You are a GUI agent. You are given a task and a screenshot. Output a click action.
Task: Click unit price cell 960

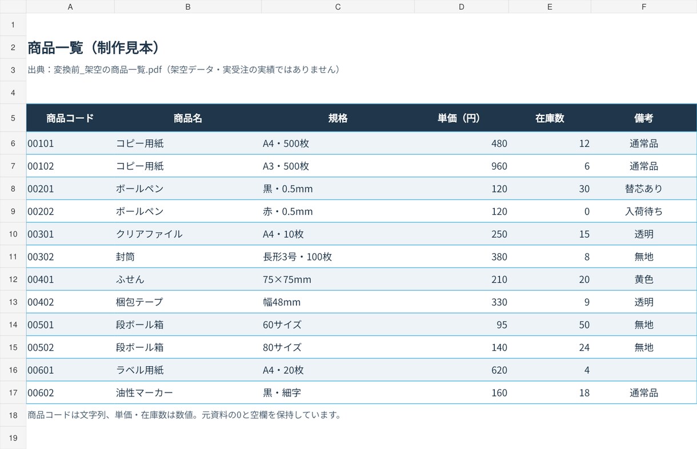[x=461, y=166]
